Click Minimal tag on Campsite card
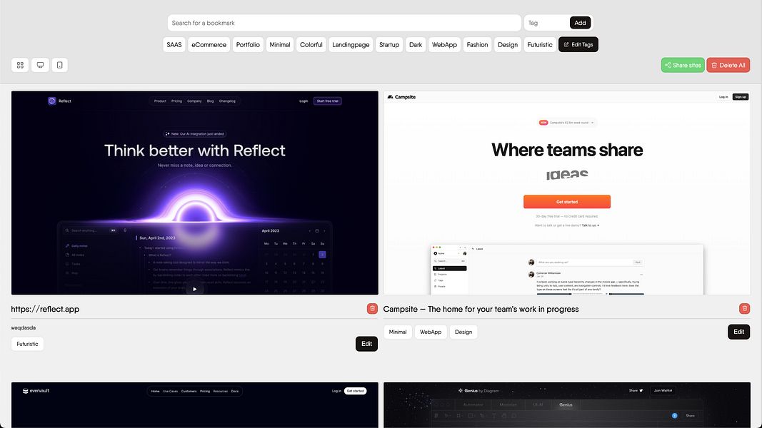762x428 pixels. click(x=398, y=332)
